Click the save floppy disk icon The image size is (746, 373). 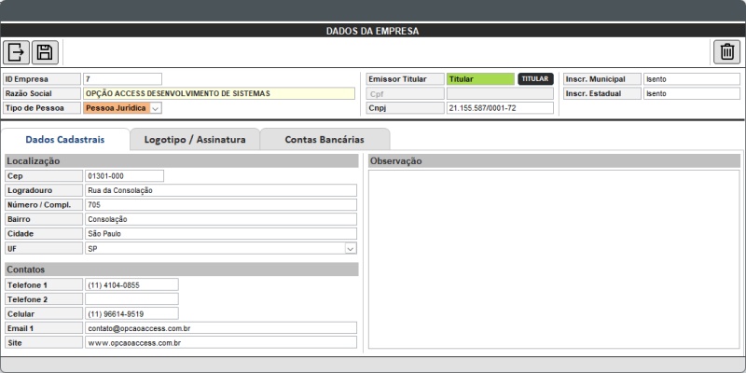(x=44, y=52)
